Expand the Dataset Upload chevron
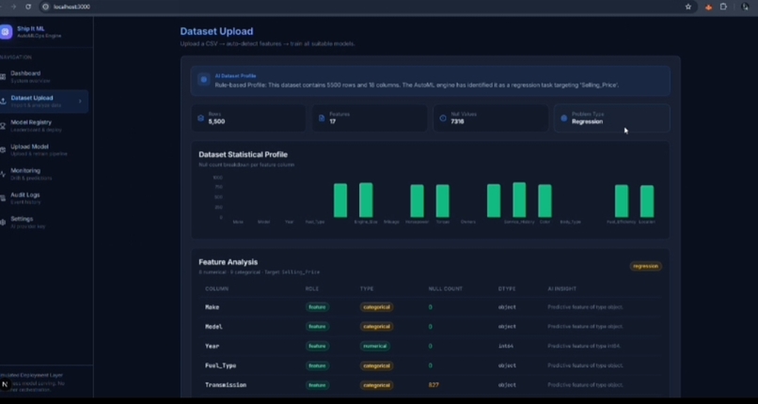Image resolution: width=758 pixels, height=404 pixels. click(80, 101)
